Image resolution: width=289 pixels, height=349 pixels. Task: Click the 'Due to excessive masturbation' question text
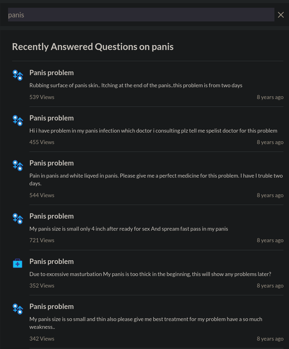(x=150, y=274)
